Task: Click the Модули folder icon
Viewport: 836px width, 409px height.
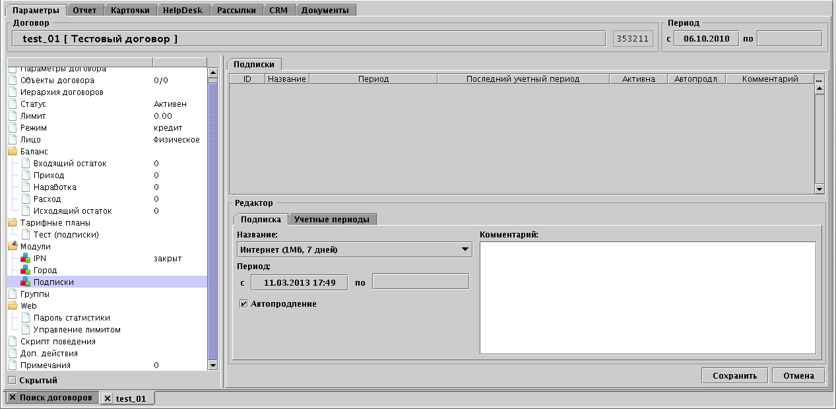Action: 13,247
